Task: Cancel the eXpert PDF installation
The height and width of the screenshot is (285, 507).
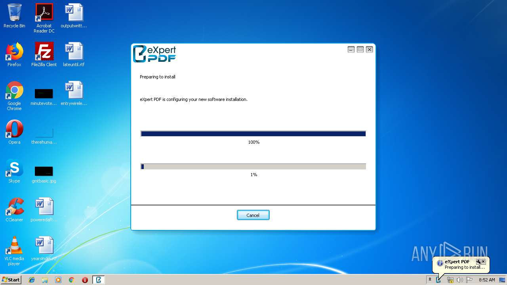Action: coord(253,215)
